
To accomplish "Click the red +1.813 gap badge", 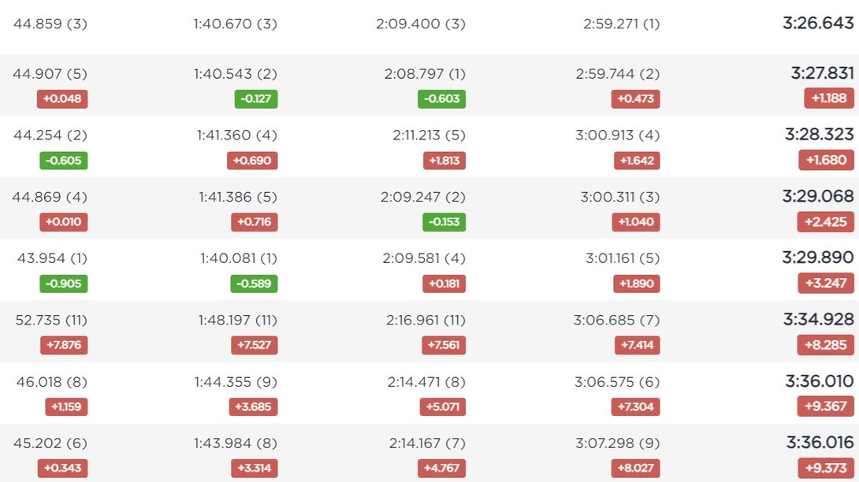I will 444,161.
